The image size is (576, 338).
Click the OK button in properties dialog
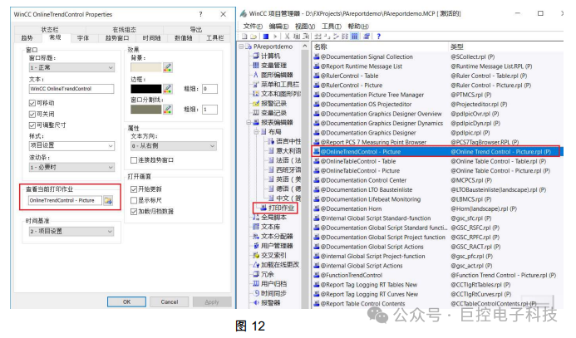(x=126, y=301)
